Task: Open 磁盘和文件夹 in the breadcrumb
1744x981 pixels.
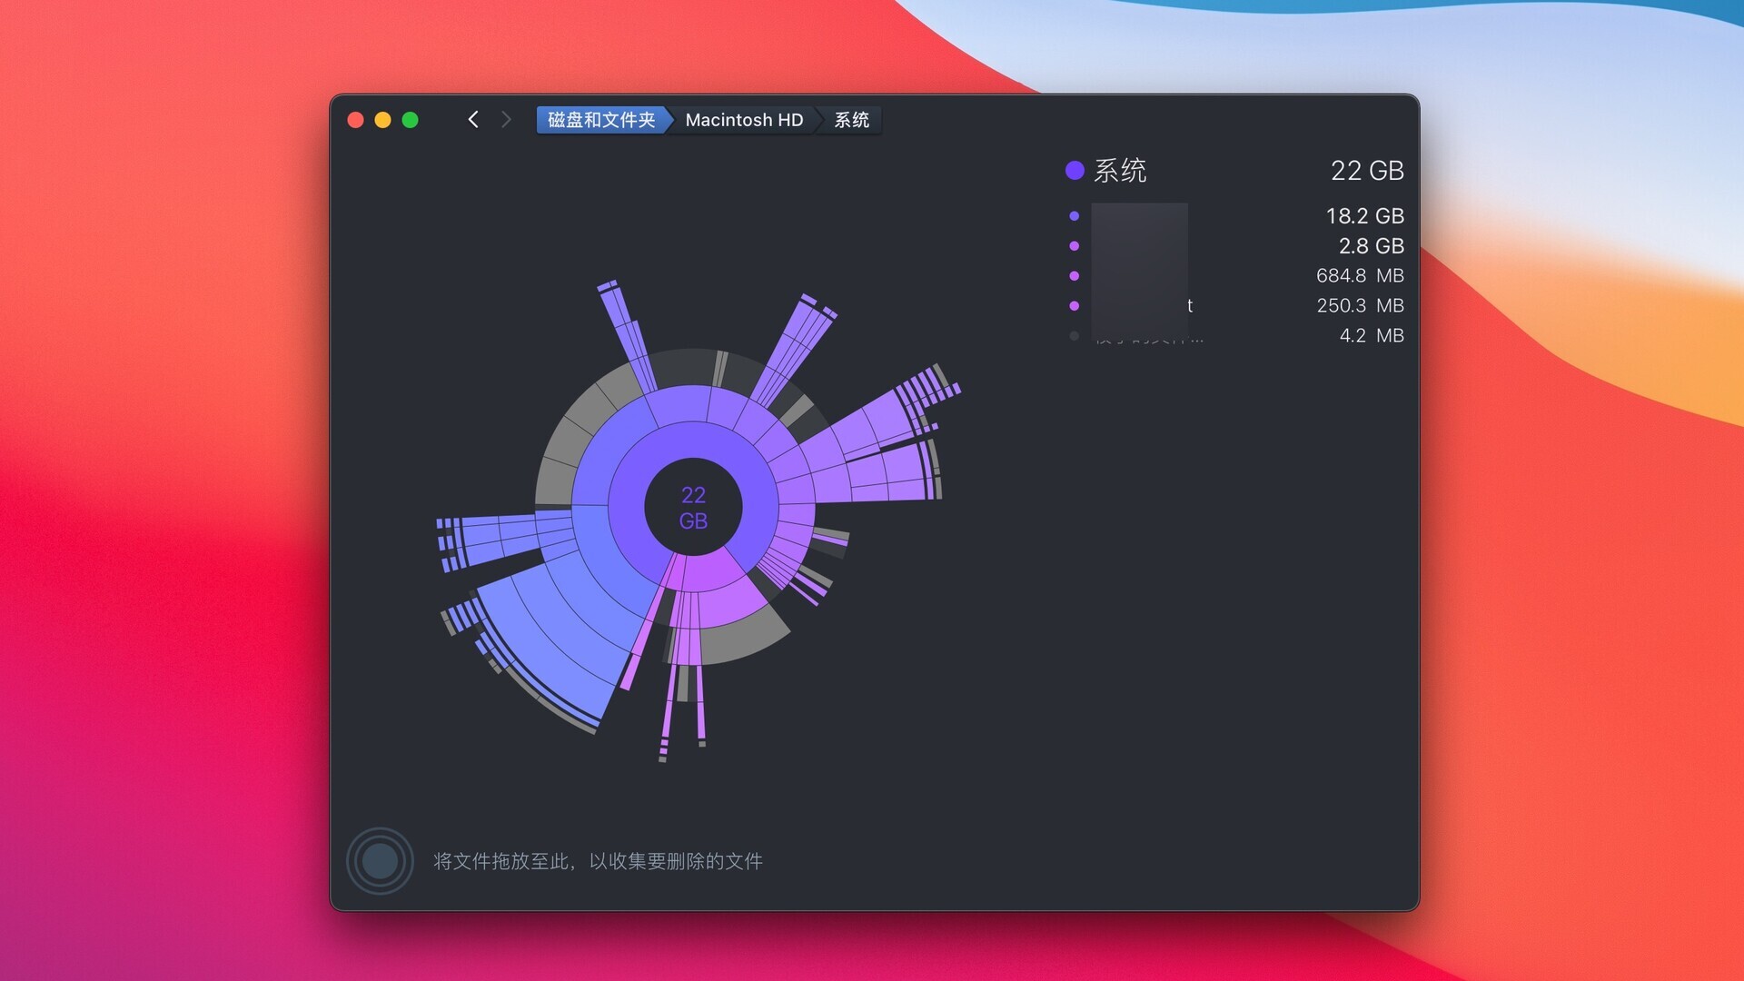Action: click(x=601, y=120)
